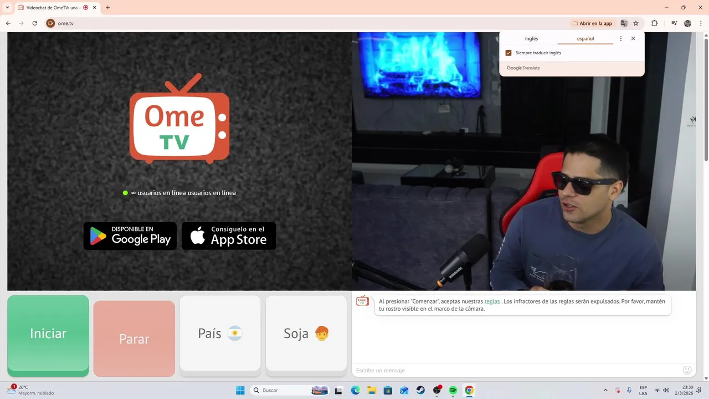Screen dimensions: 709x399
Task: Open the Google Play download badge
Action: (x=130, y=236)
